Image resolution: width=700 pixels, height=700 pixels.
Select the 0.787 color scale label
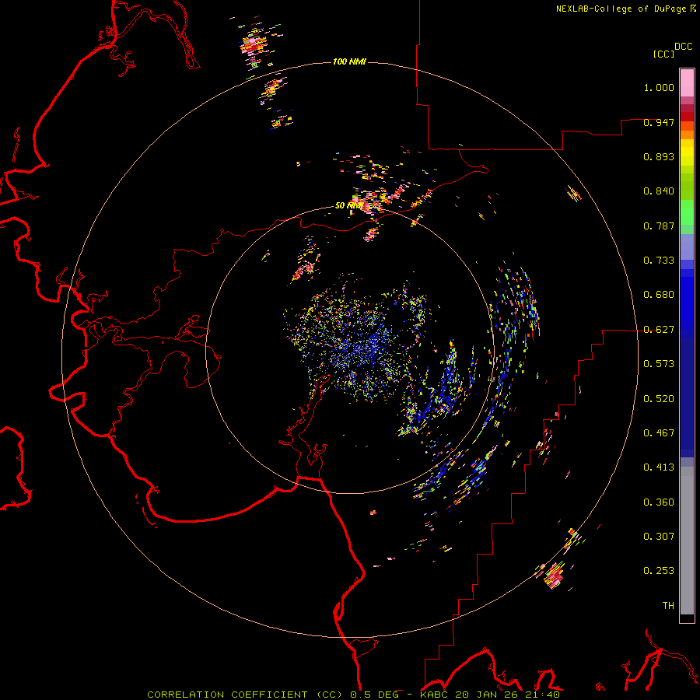coord(659,226)
